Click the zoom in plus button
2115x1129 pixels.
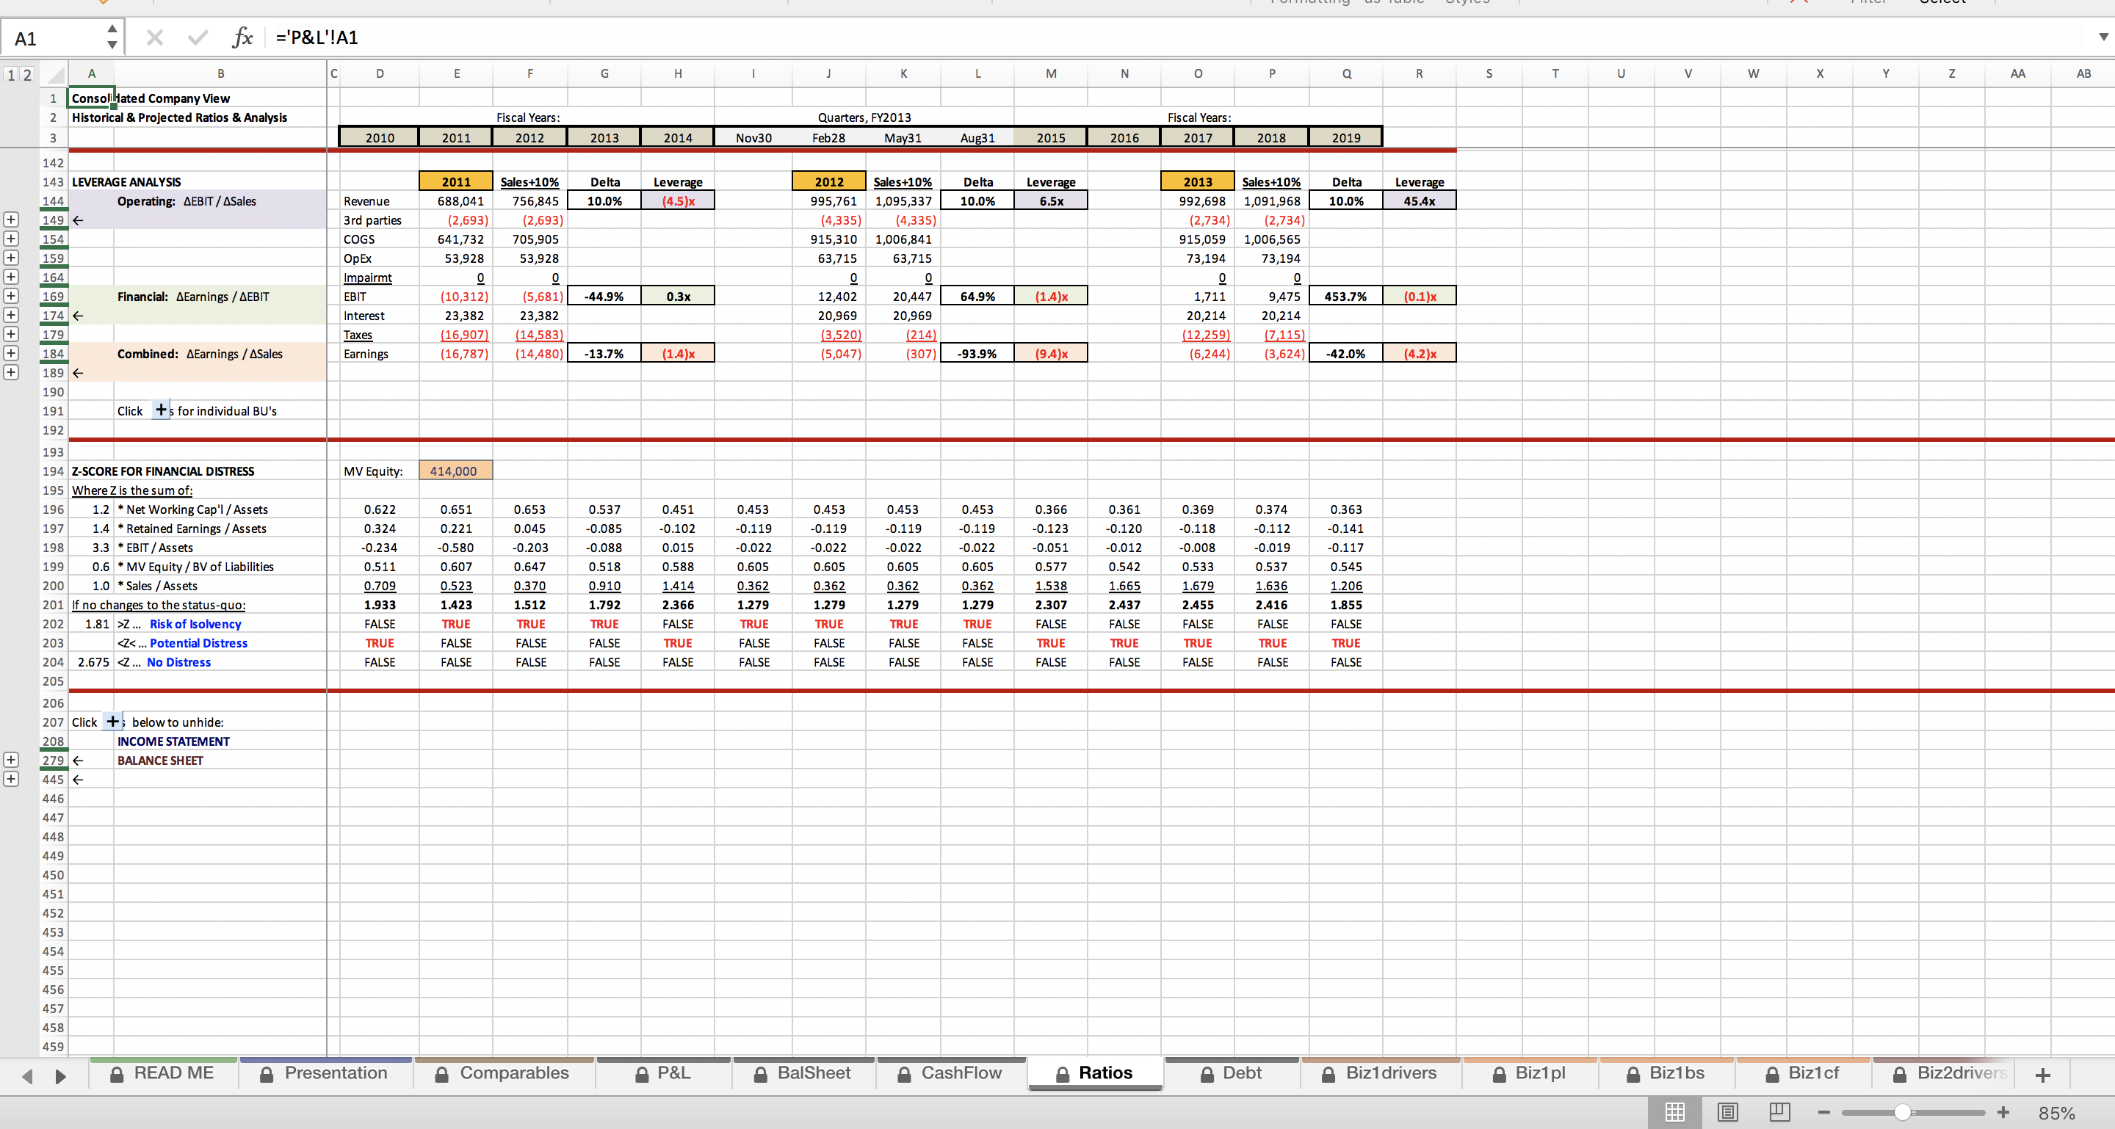click(x=2003, y=1113)
